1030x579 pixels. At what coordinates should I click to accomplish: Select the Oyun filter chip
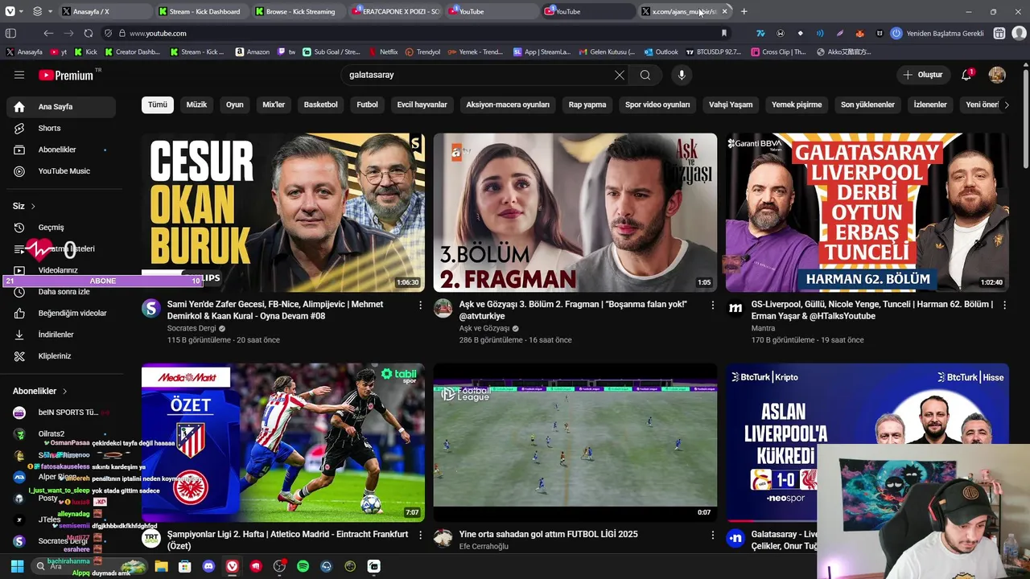(x=235, y=105)
